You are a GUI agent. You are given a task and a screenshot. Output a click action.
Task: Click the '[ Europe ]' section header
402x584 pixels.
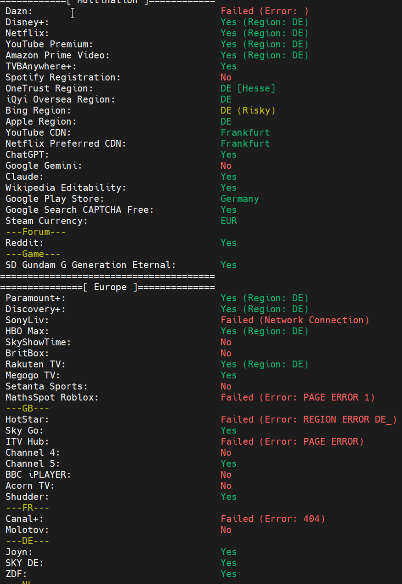pos(110,287)
